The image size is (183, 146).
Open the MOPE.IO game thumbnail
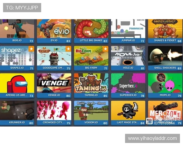click(165, 83)
